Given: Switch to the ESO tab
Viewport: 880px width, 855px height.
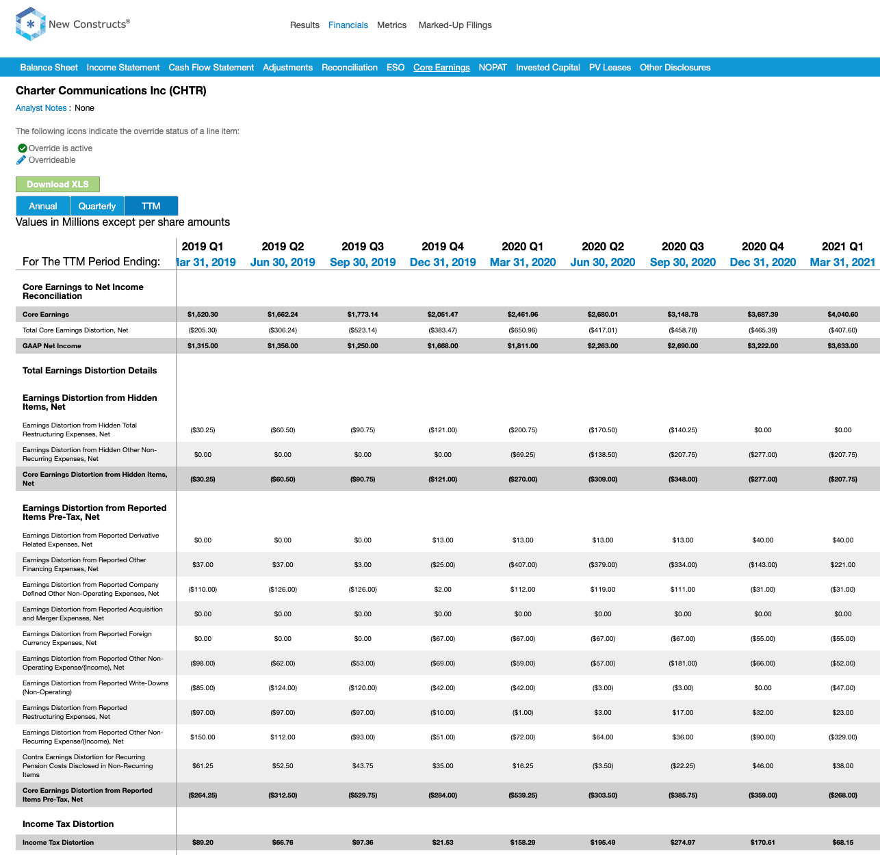Looking at the screenshot, I should click(396, 67).
